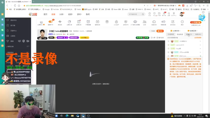Open the 直播回看 link
This screenshot has height=118, width=210.
pos(192,31)
